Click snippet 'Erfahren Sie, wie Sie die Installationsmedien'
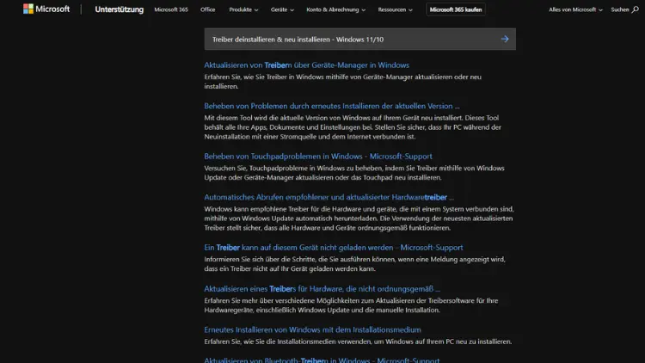Image resolution: width=645 pixels, height=363 pixels. (358, 341)
